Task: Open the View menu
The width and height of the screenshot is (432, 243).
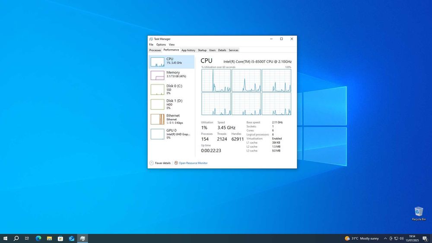Action: pyautogui.click(x=172, y=44)
